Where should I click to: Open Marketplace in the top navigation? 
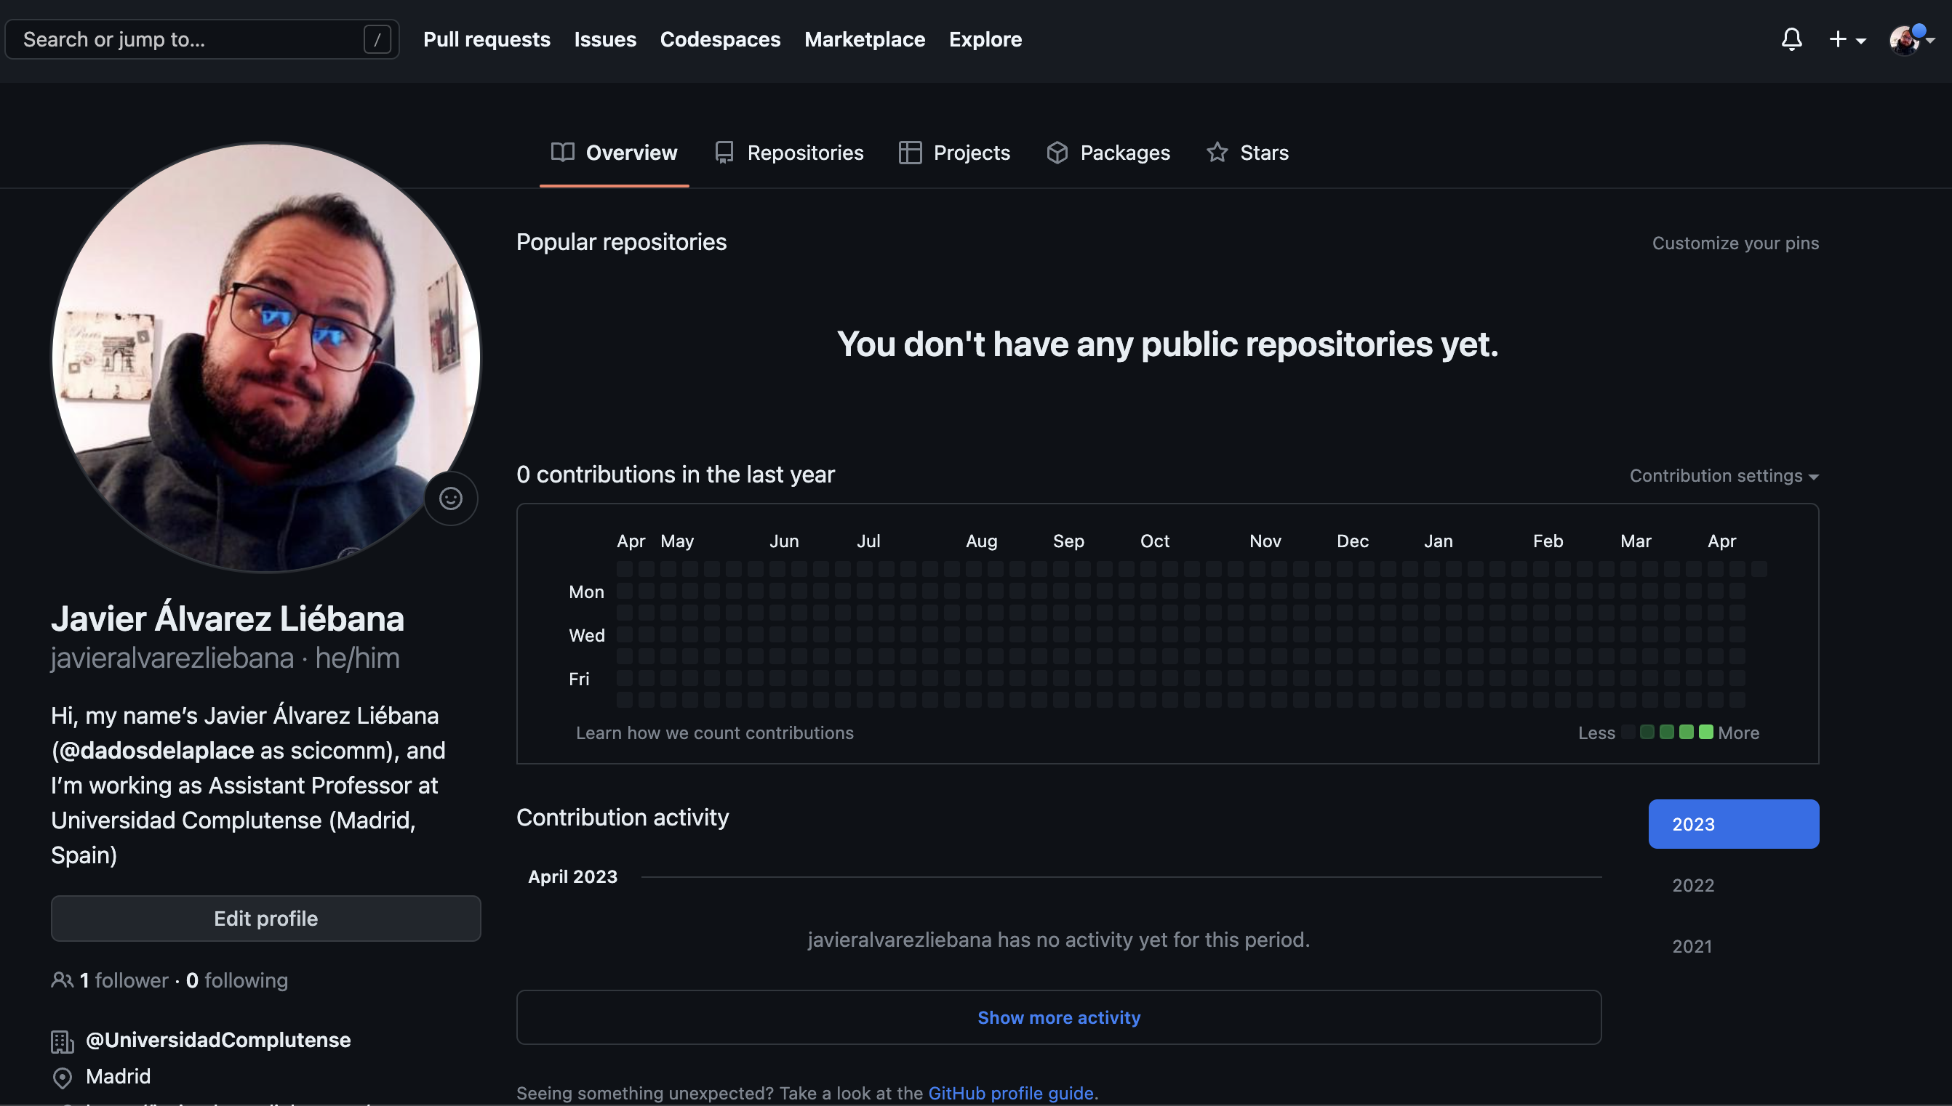tap(864, 39)
